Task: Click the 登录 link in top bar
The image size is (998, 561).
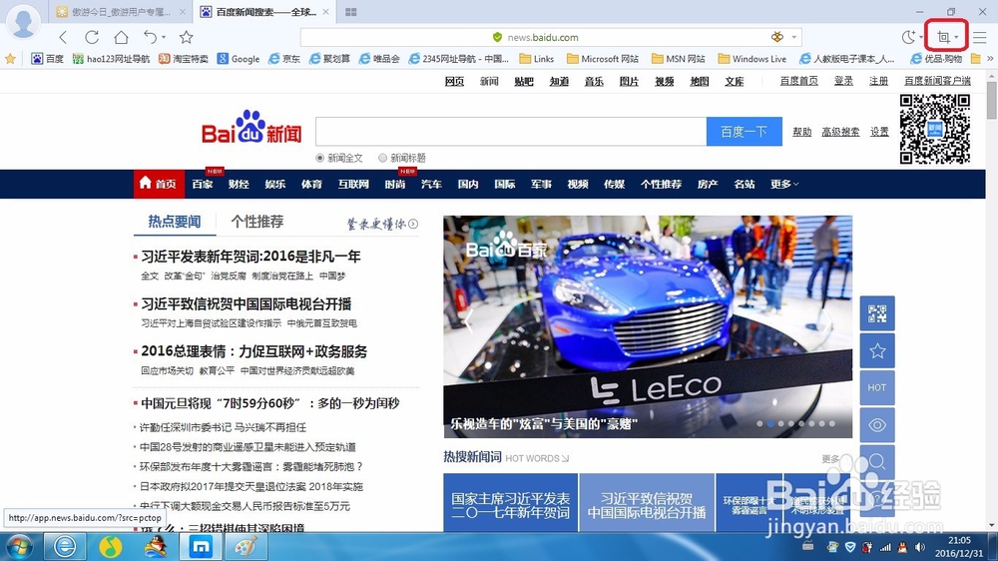Action: click(x=843, y=81)
